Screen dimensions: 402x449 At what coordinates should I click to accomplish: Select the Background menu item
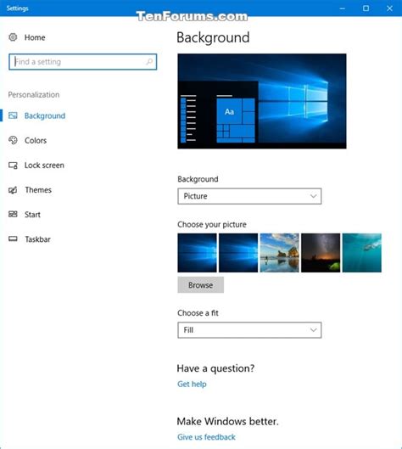pyautogui.click(x=45, y=115)
